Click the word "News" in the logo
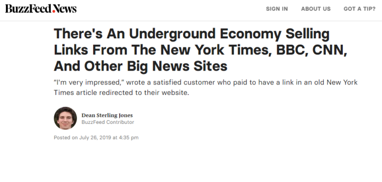The height and width of the screenshot is (182, 382). pos(66,9)
